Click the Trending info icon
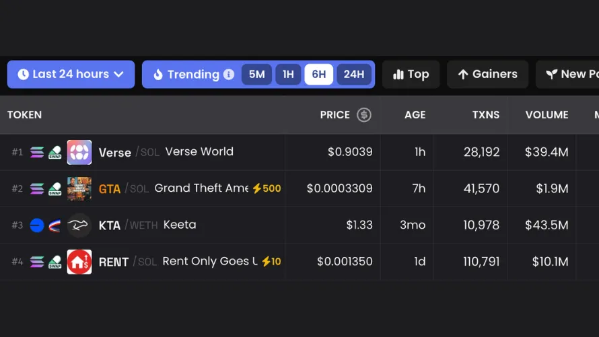The width and height of the screenshot is (599, 337). tap(229, 74)
